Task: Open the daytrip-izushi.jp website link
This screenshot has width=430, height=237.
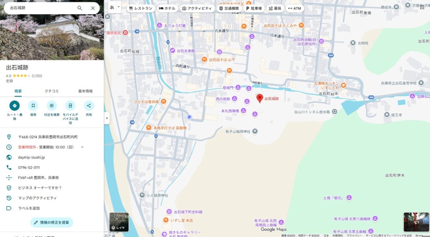Action: pos(31,157)
